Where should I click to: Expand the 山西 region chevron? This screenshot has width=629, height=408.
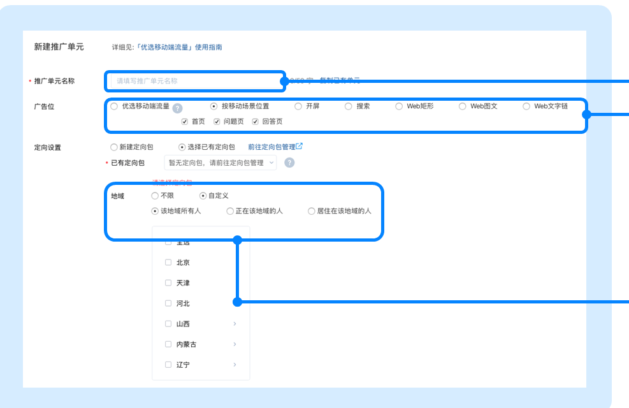click(235, 324)
